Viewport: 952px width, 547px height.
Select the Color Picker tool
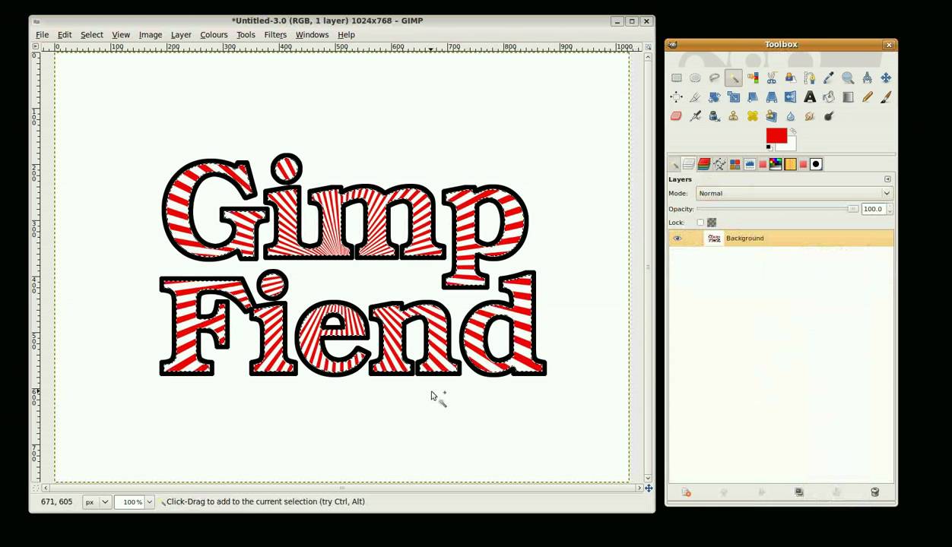pos(829,77)
